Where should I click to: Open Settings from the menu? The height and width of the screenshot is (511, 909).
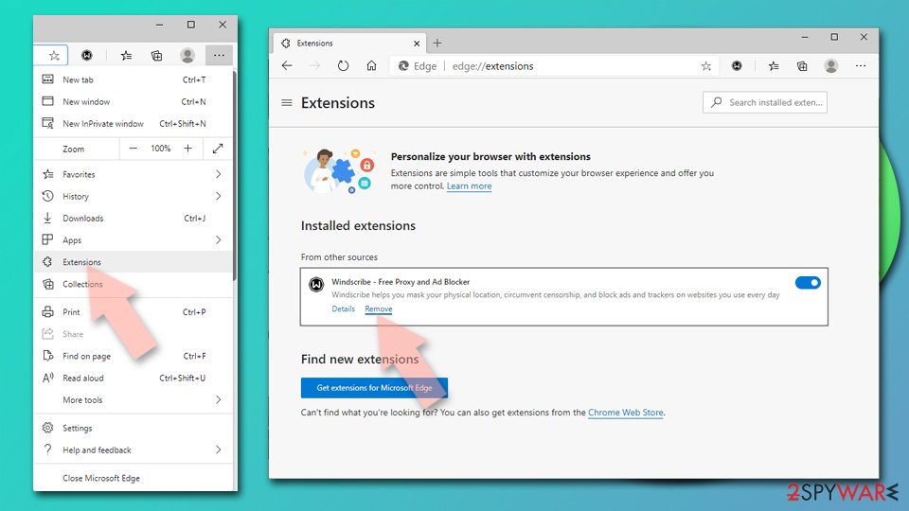click(x=134, y=428)
